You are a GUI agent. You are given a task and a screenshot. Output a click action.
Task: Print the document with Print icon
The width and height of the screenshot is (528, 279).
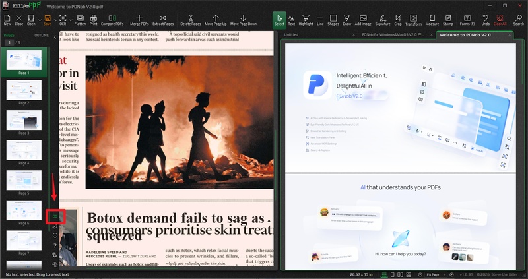tap(94, 20)
